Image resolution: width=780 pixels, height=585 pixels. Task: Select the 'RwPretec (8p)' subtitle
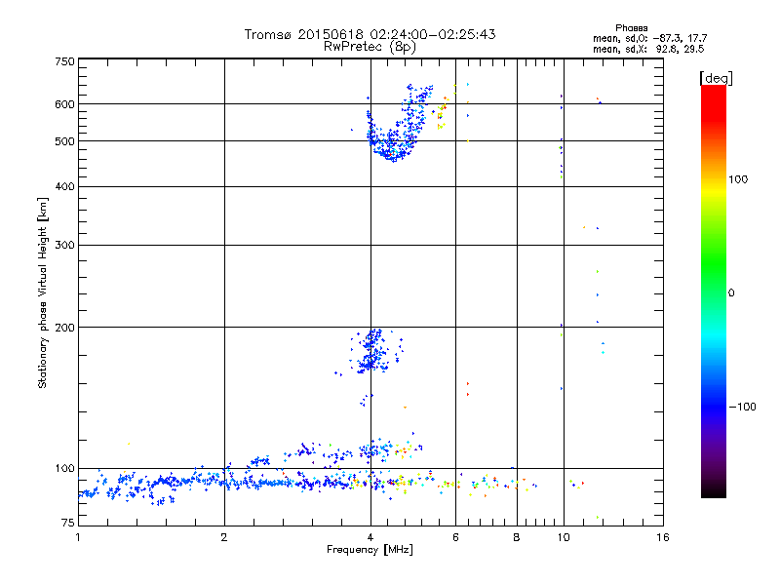pyautogui.click(x=370, y=47)
